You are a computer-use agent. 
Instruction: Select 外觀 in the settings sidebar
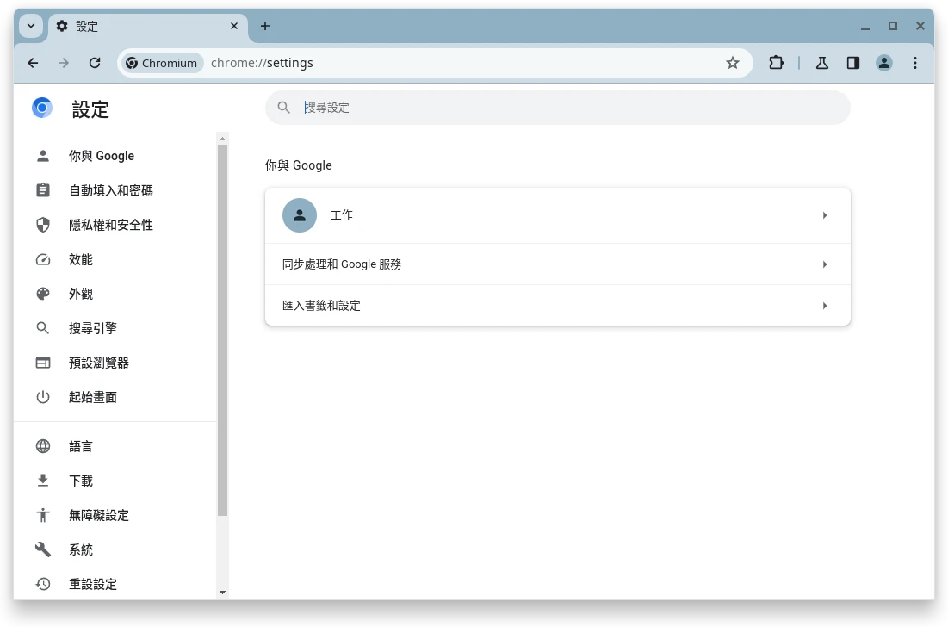(81, 294)
